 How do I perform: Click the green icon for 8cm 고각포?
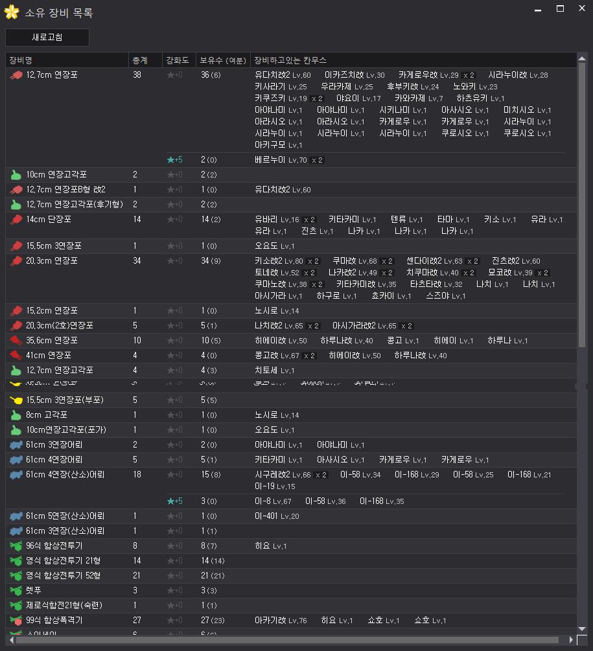16,415
